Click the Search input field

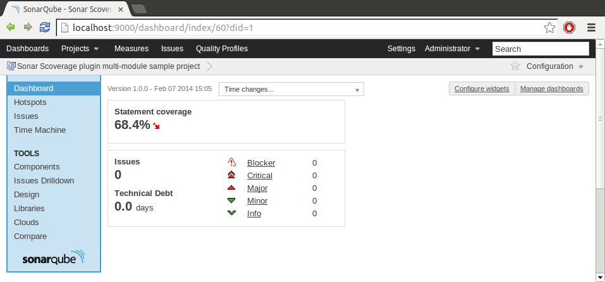pyautogui.click(x=541, y=49)
